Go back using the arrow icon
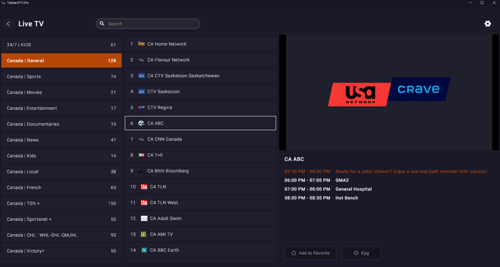 click(x=8, y=24)
